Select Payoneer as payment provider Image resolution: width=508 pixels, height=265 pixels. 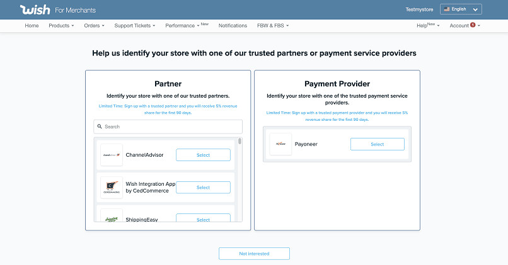[x=377, y=144]
